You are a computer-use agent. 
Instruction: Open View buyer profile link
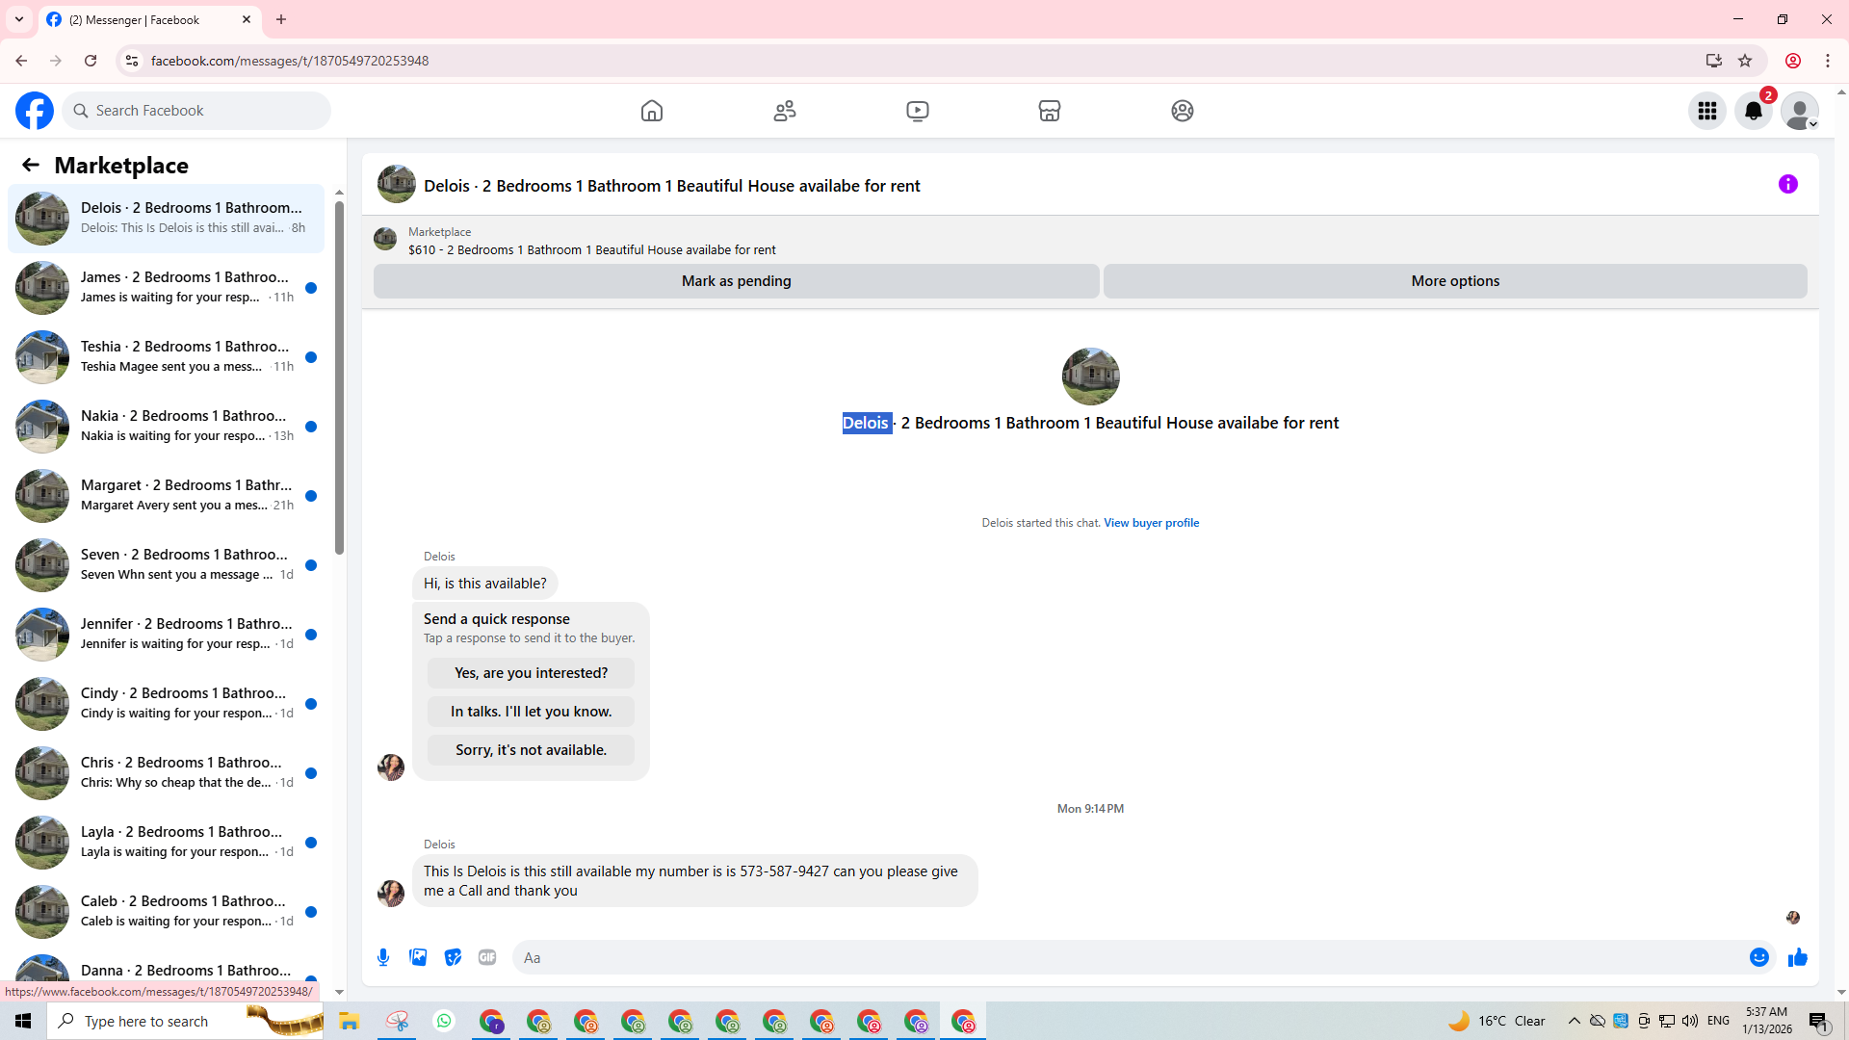[x=1151, y=523]
